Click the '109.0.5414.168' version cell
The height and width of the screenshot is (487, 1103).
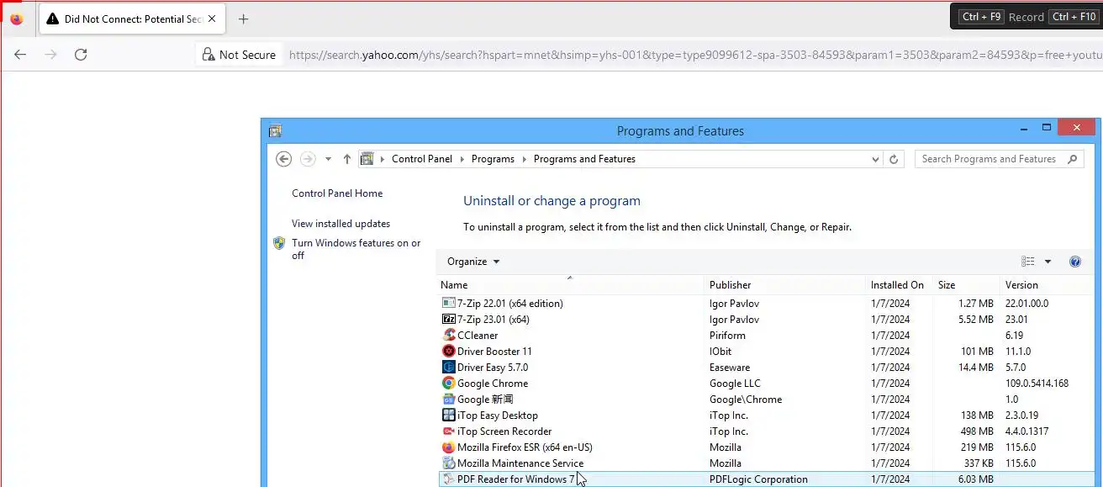[1037, 384]
